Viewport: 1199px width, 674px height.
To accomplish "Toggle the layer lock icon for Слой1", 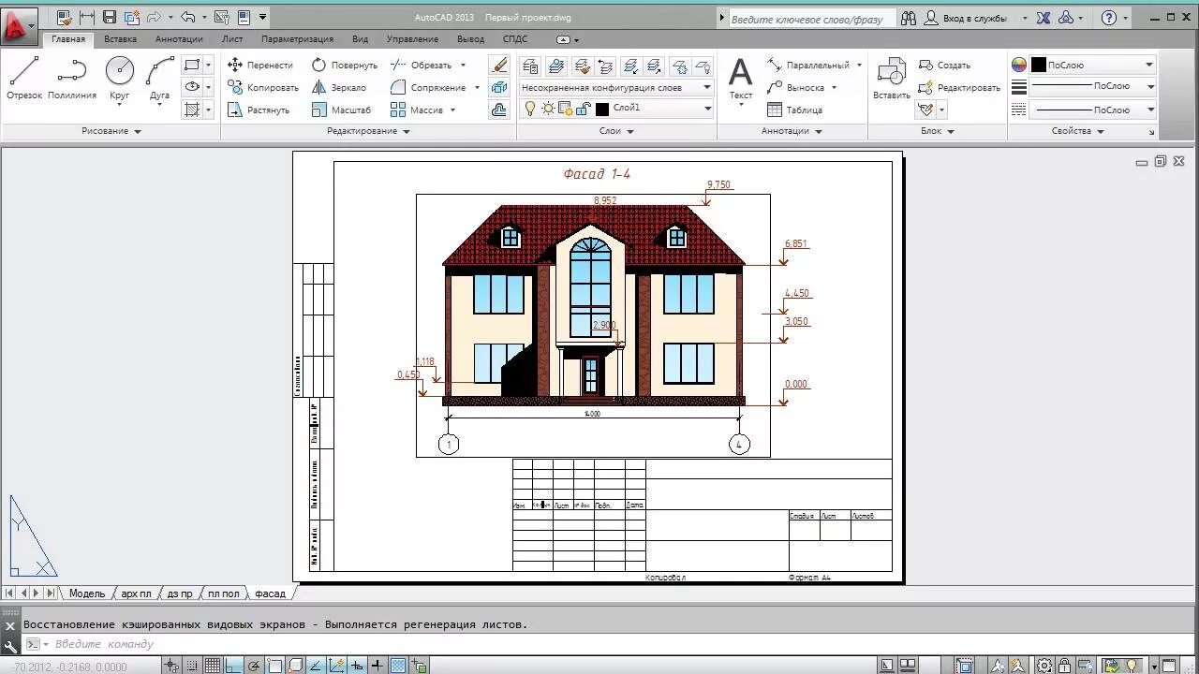I will [582, 109].
